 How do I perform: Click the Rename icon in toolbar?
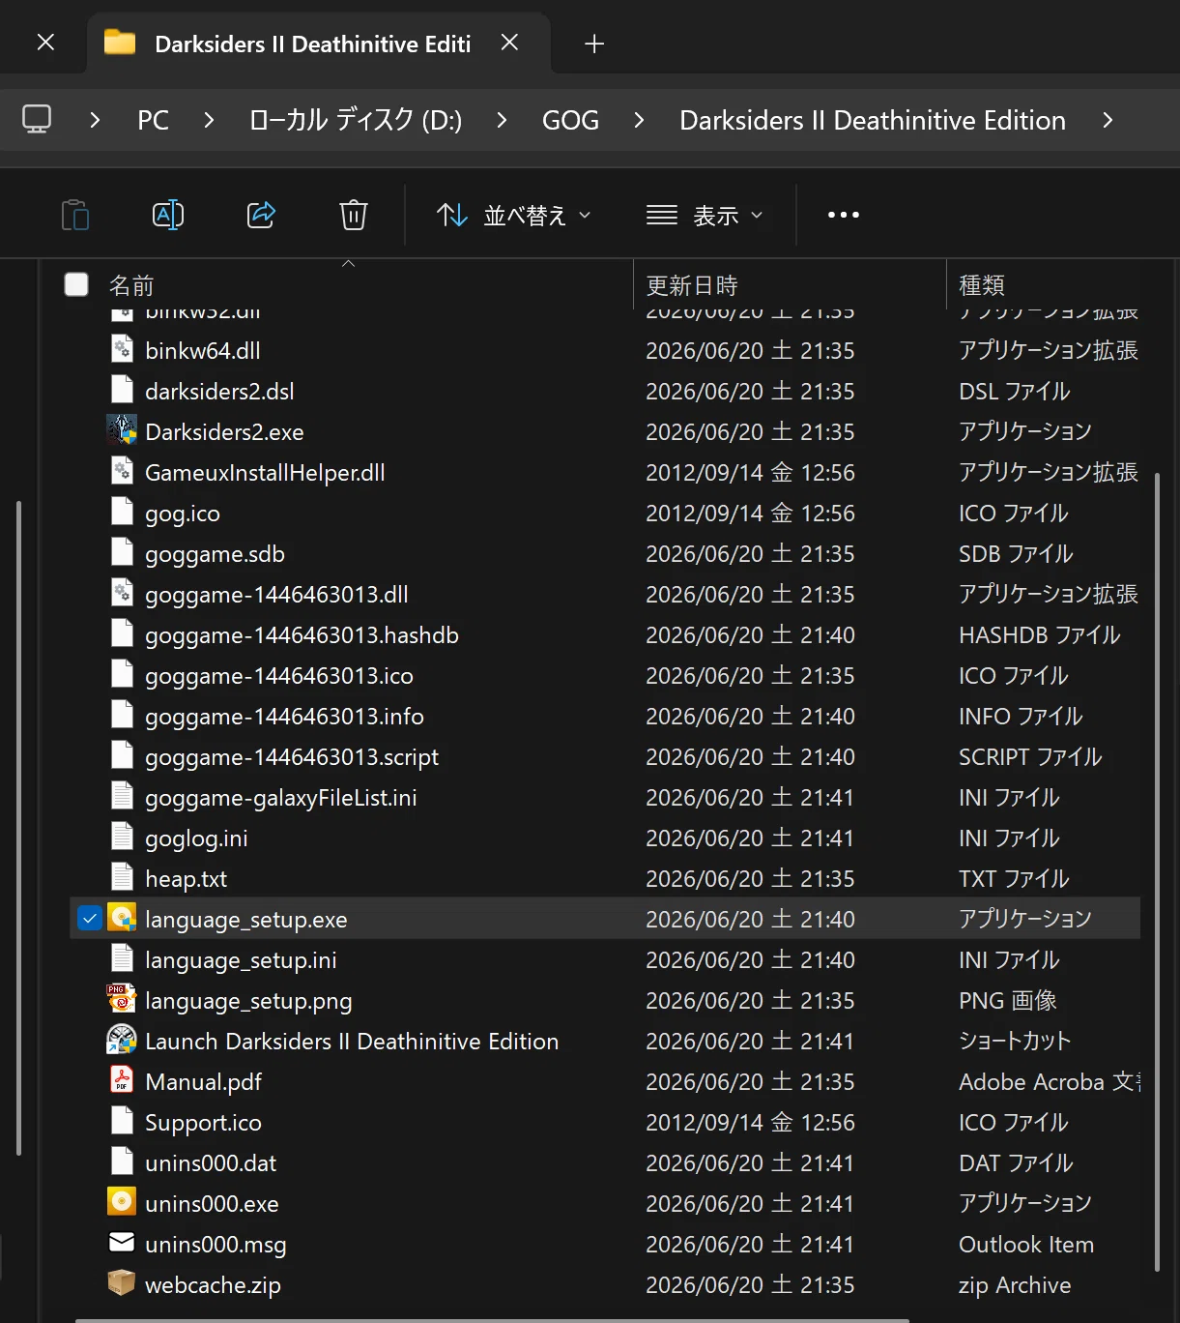168,215
